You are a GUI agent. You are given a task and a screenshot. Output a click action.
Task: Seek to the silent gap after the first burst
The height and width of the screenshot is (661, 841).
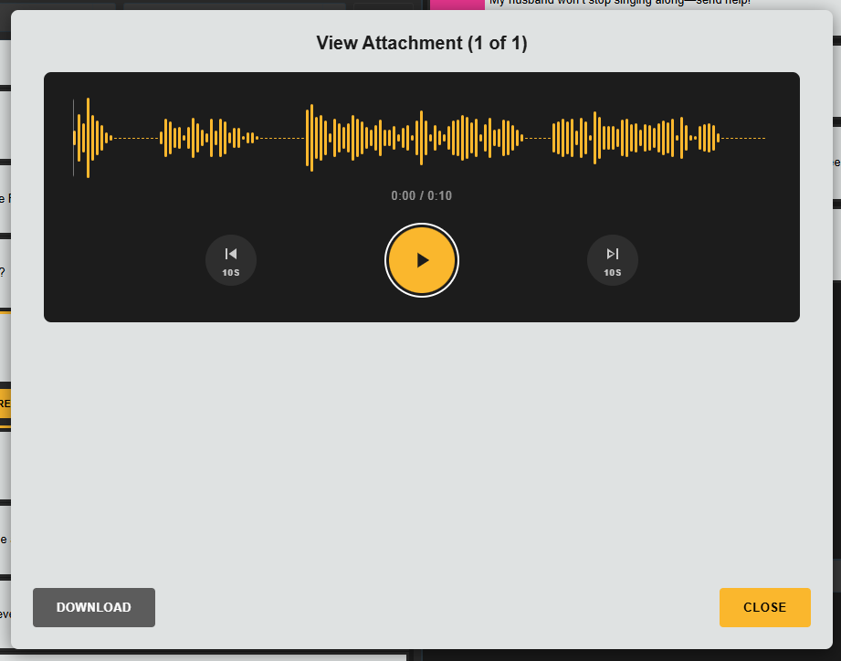tap(135, 138)
